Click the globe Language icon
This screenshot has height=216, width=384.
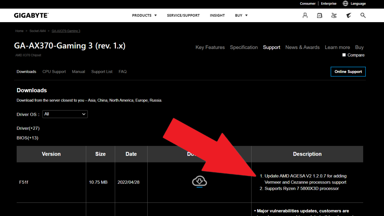click(x=345, y=4)
